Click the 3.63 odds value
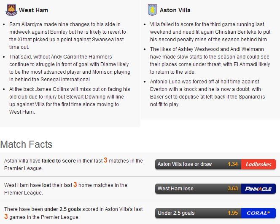Screen dimensions: 280x224 coord(233,189)
